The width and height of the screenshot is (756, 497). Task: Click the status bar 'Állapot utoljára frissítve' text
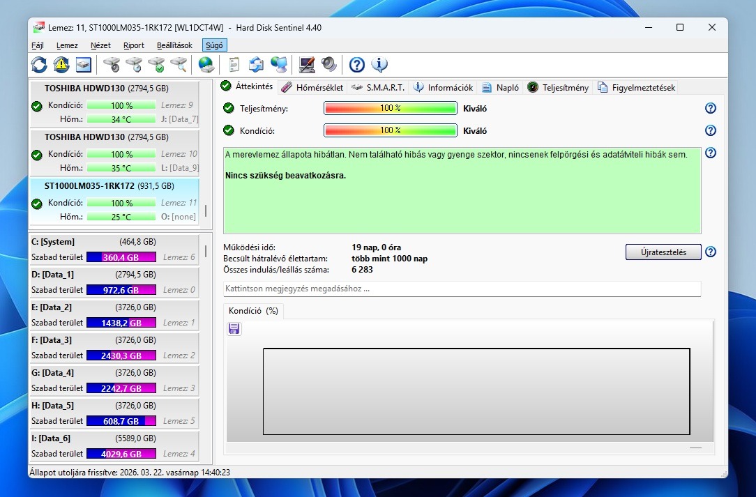pos(130,473)
